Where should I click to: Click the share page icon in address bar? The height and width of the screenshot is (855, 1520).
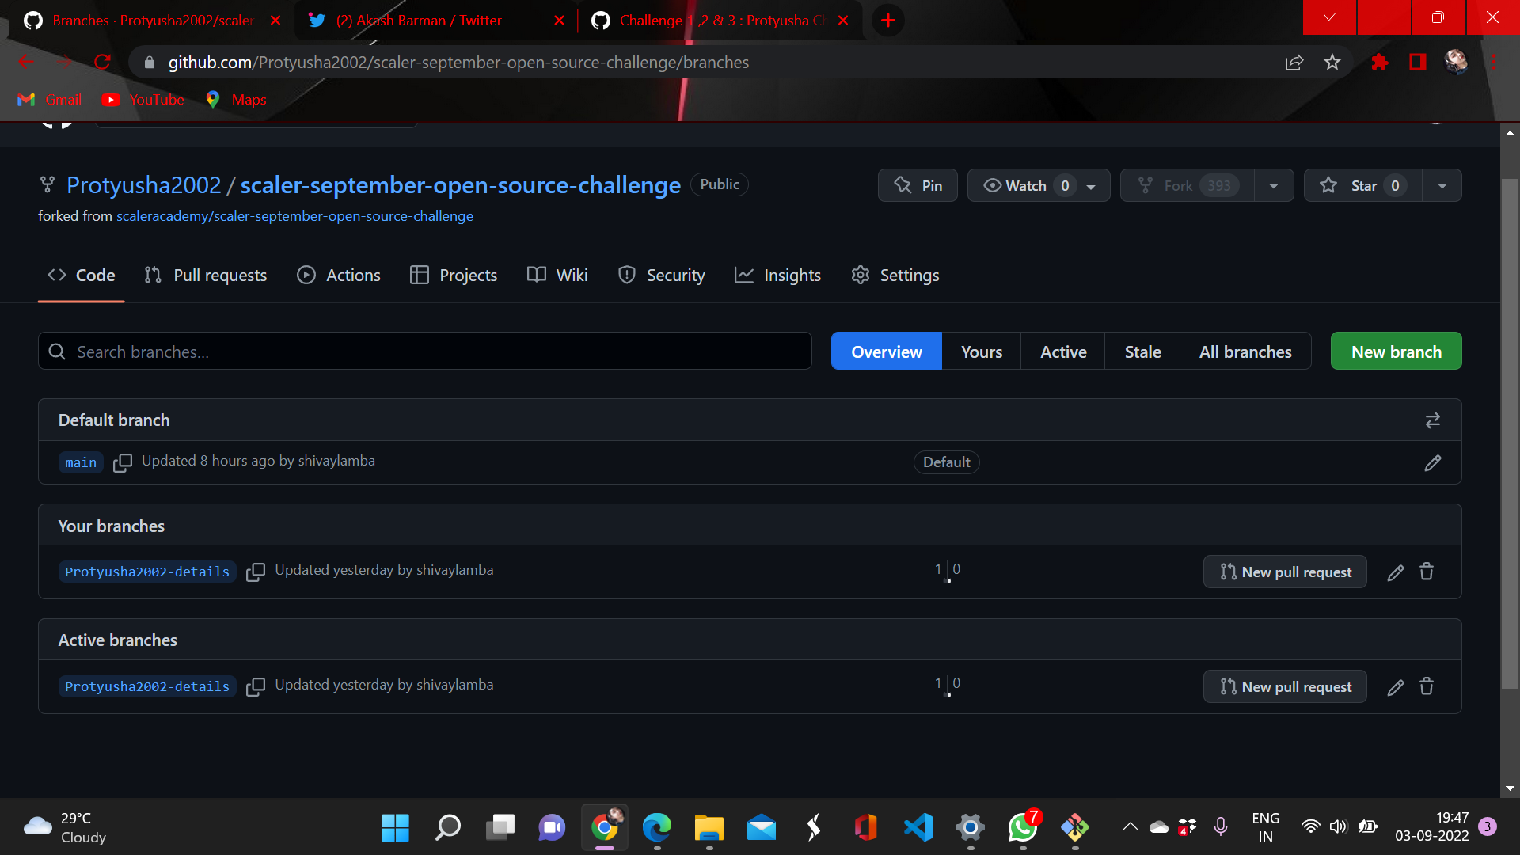(x=1294, y=63)
